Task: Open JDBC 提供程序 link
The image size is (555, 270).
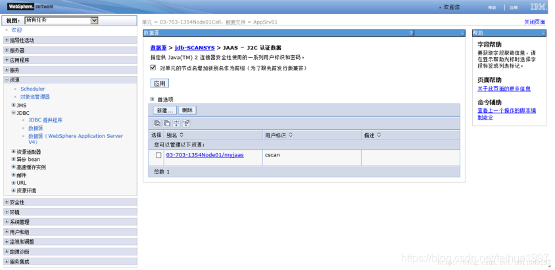Action: 45,120
